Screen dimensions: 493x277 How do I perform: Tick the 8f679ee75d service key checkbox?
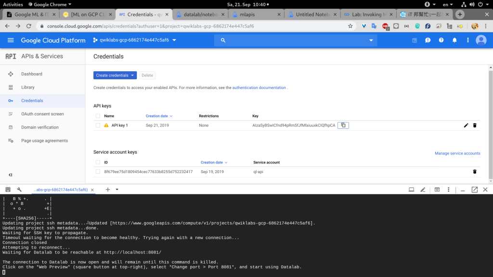[98, 172]
